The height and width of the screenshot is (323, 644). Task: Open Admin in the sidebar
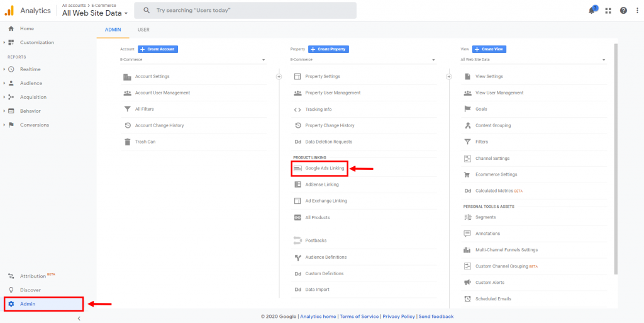[43, 304]
